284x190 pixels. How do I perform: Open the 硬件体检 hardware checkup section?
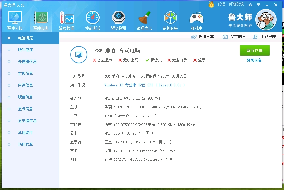pos(15,21)
